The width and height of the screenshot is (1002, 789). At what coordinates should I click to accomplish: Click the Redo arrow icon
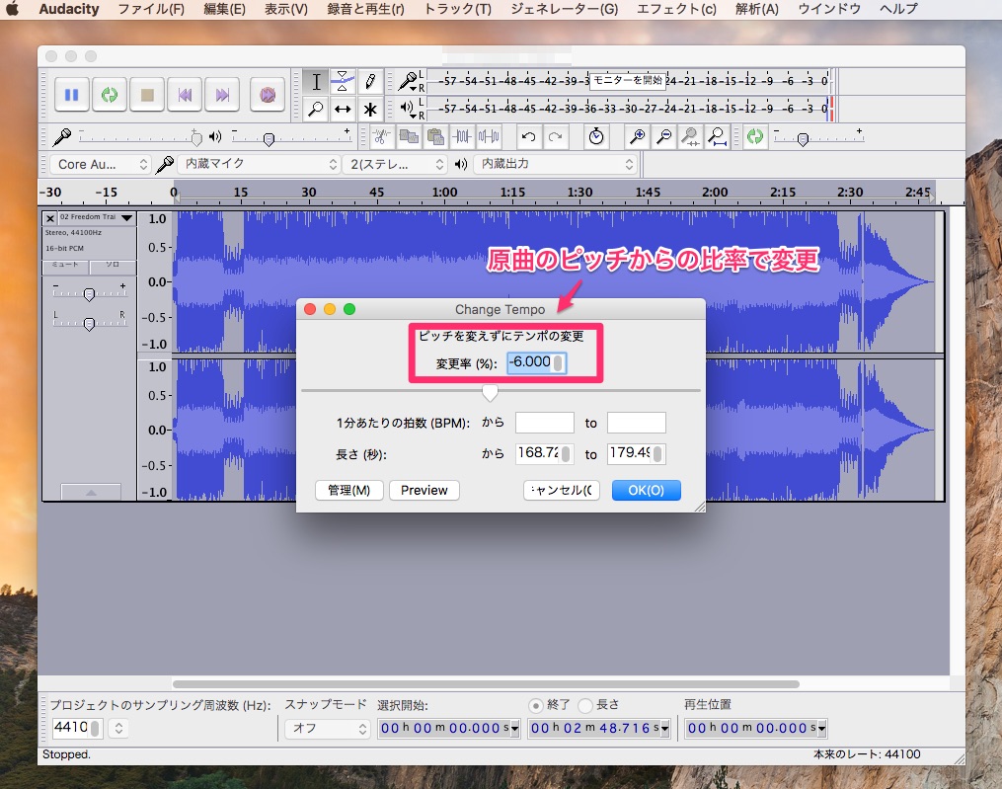point(556,137)
